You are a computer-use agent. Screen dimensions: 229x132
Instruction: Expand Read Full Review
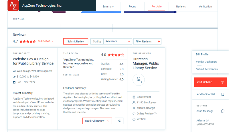click(97, 121)
